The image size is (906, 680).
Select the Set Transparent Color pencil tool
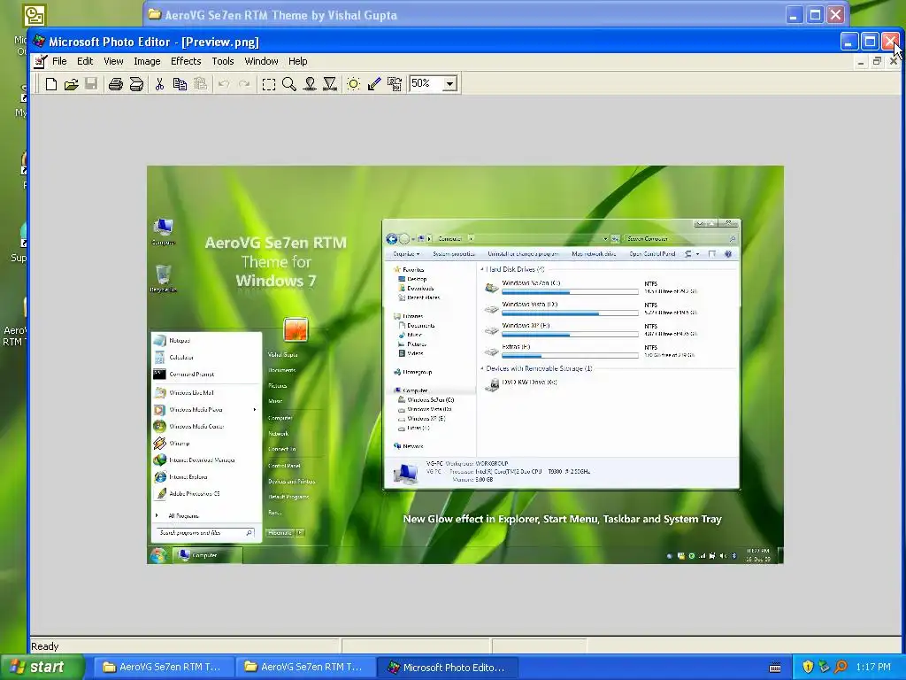374,84
